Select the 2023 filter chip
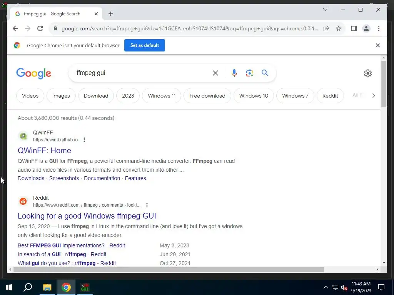Image resolution: width=394 pixels, height=295 pixels. coord(128,96)
